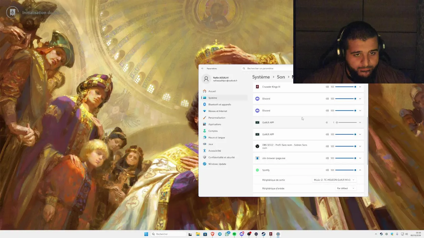Expand the Crusader Kings III row

[x=360, y=87]
